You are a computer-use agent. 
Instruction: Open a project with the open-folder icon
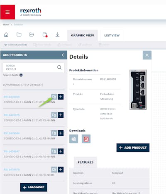pyautogui.click(x=32, y=35)
